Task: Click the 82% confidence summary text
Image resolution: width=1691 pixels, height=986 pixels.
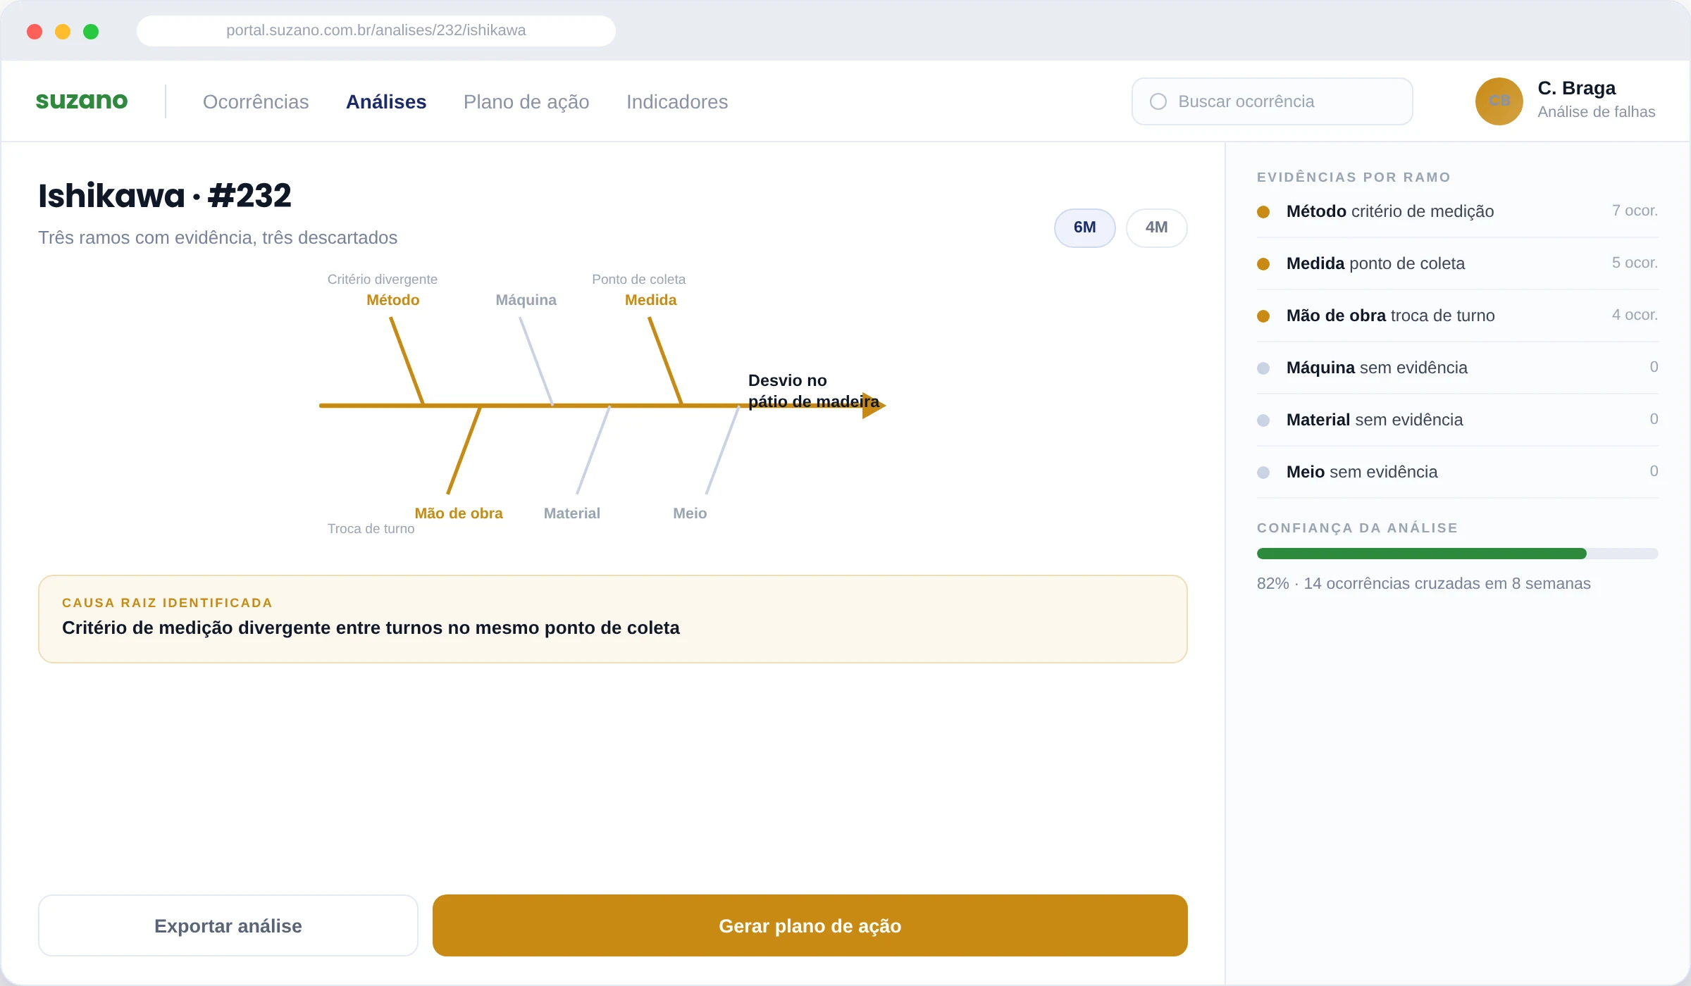Action: [1424, 583]
